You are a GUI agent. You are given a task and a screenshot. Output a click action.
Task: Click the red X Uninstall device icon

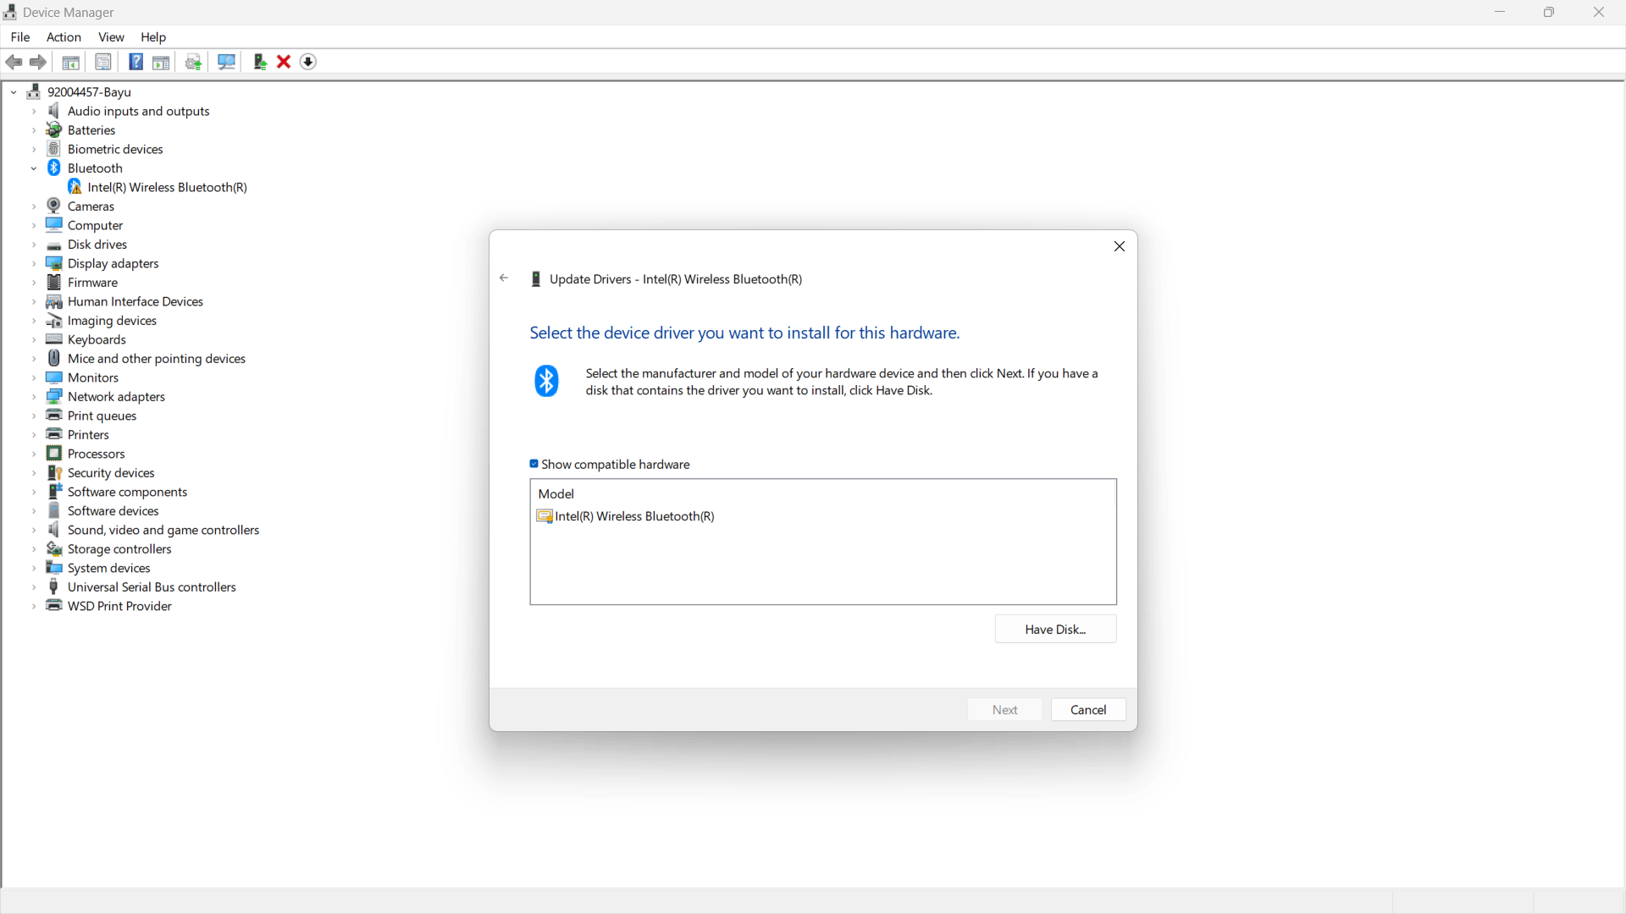(284, 62)
